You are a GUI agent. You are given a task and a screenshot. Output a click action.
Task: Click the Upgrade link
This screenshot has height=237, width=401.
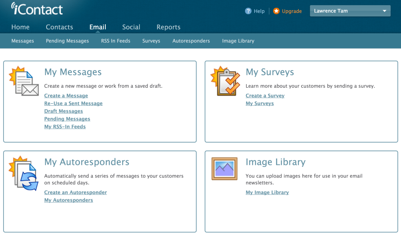pyautogui.click(x=292, y=11)
